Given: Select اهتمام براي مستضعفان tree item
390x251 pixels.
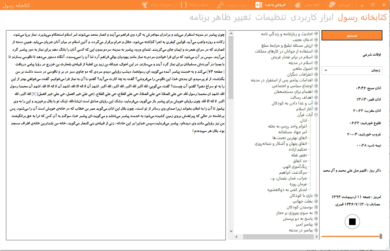Looking at the screenshot, I should pos(293,92).
